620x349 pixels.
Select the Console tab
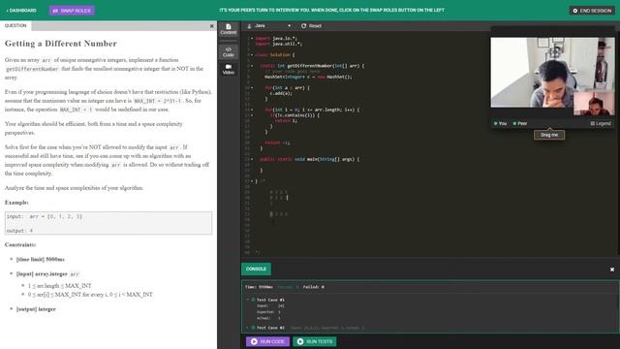click(x=256, y=270)
